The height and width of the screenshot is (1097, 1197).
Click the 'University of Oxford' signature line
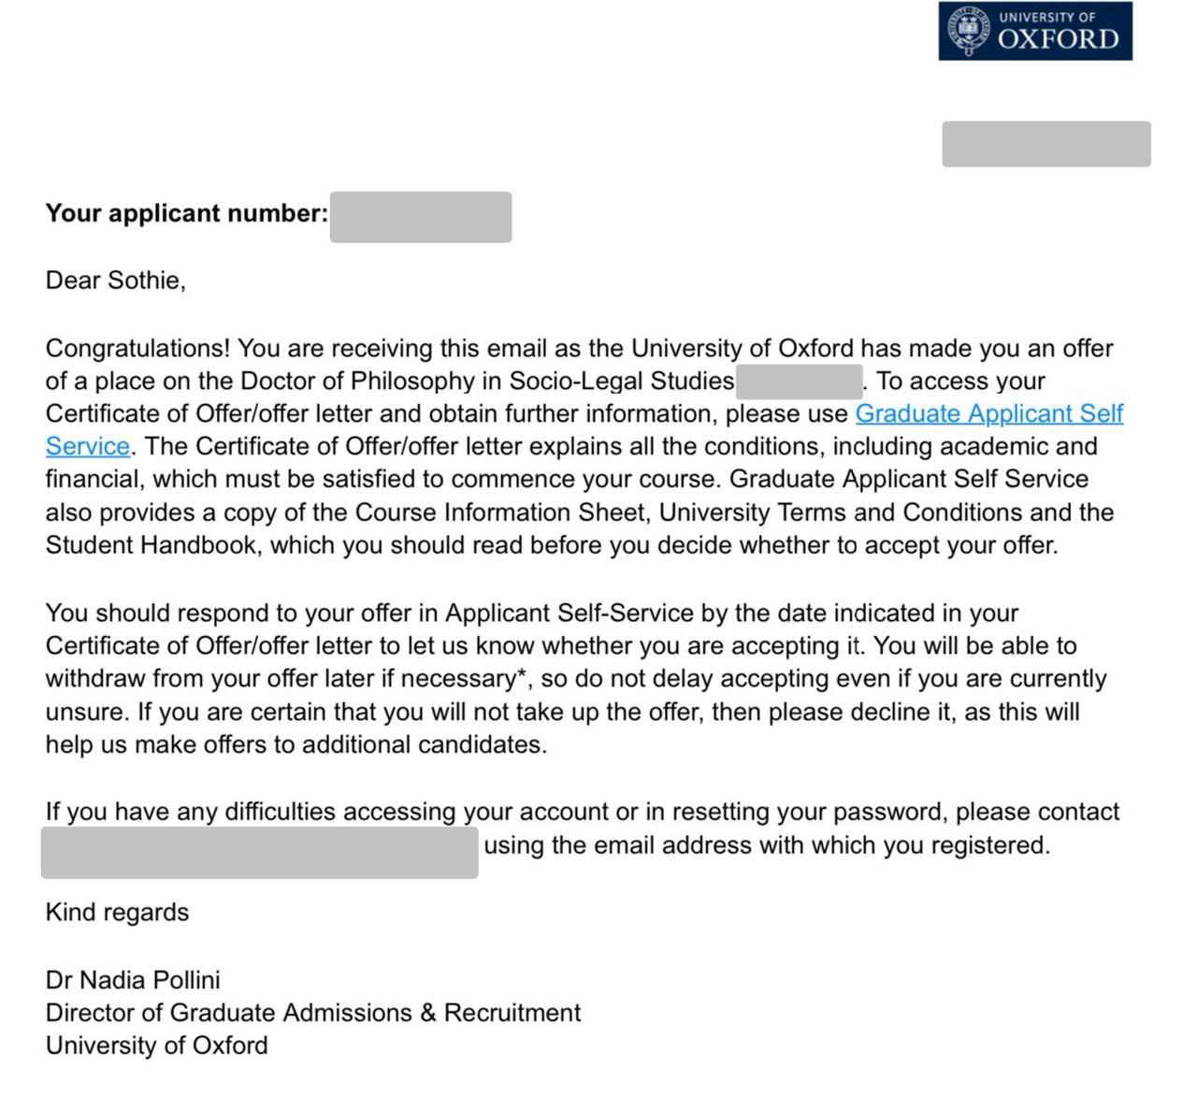coord(156,1046)
